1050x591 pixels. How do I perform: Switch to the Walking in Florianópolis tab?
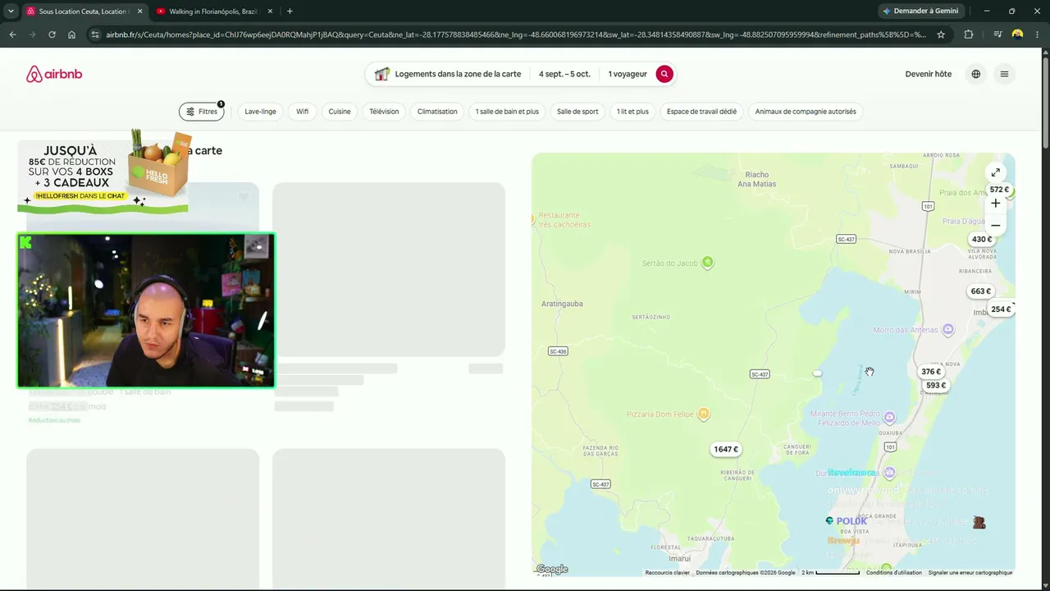213,11
